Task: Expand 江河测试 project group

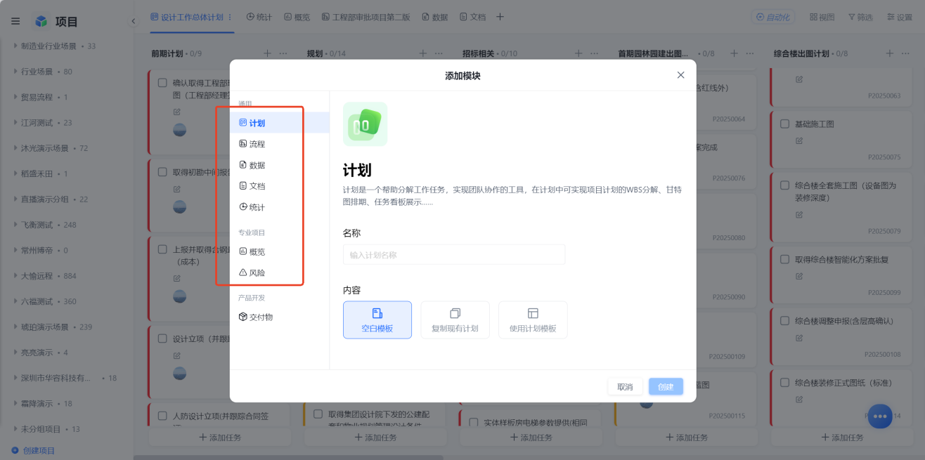Action: tap(15, 123)
